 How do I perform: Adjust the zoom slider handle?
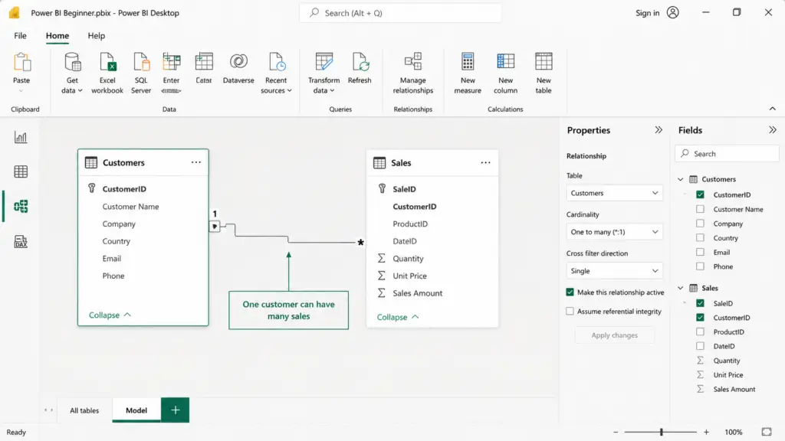[662, 432]
